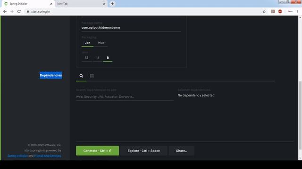This screenshot has width=302, height=169.
Task: Edit the Package name field com.apipothi.demo.demo
Action: click(131, 28)
